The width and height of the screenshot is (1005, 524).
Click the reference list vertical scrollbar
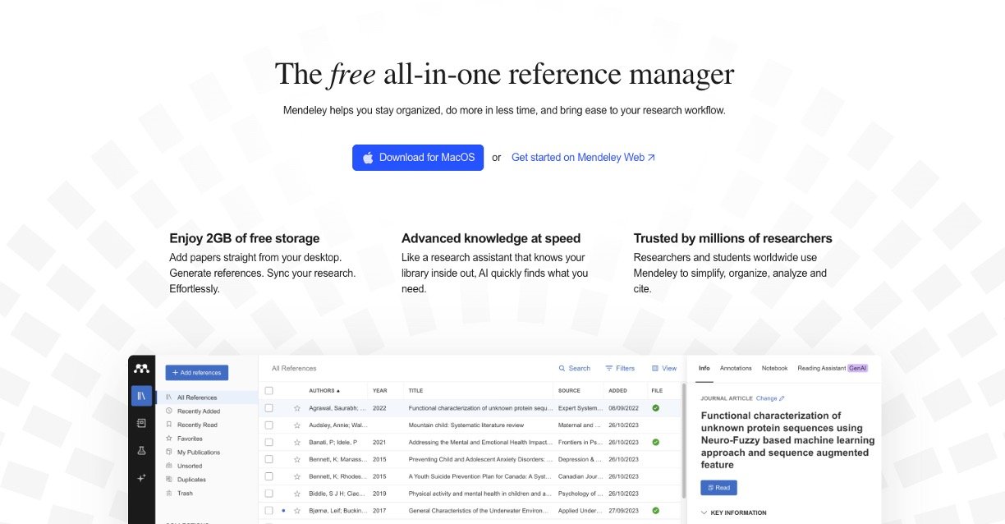click(x=683, y=439)
